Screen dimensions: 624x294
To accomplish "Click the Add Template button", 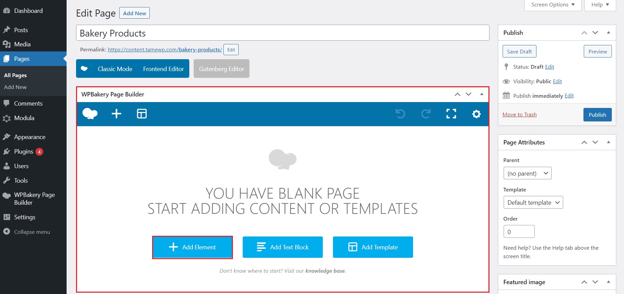I will [373, 247].
